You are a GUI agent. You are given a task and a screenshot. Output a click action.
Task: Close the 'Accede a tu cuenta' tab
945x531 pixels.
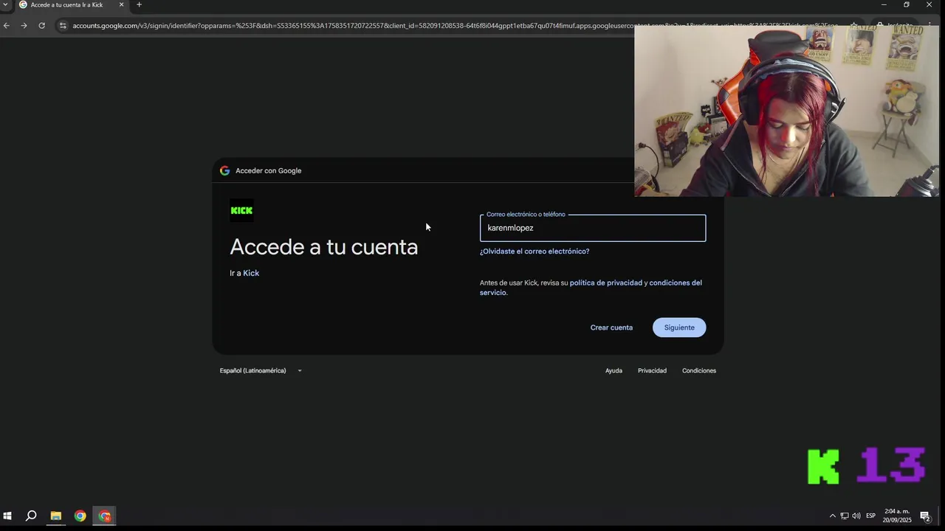click(122, 4)
